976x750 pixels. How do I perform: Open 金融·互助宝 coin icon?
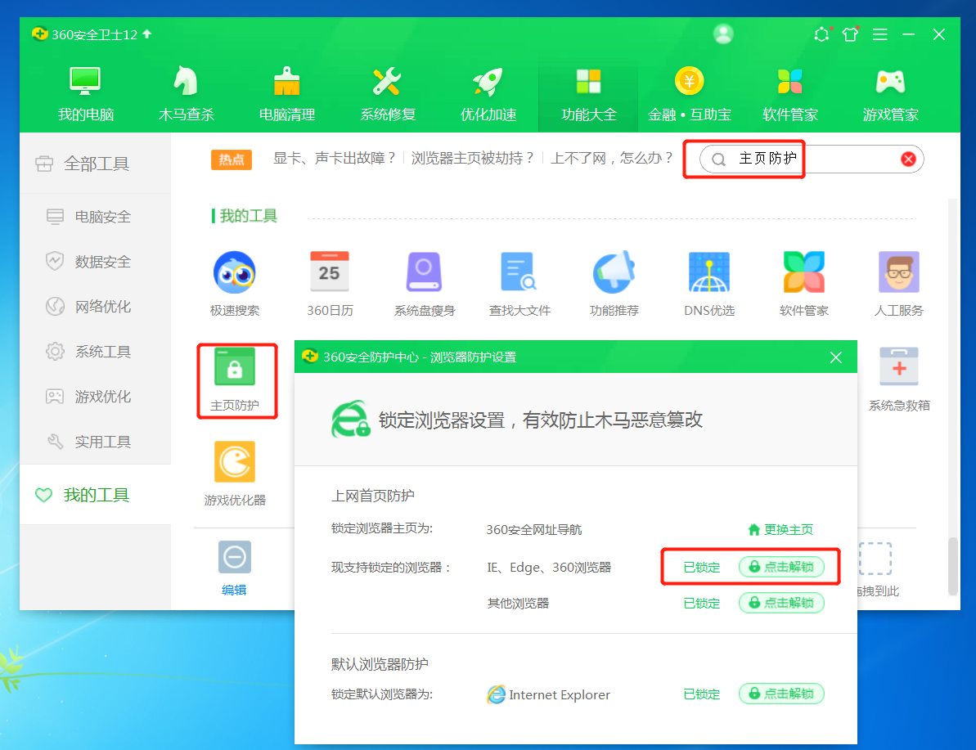[689, 95]
